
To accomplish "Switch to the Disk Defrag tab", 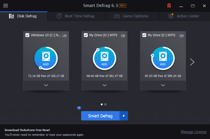I will tap(24, 16).
